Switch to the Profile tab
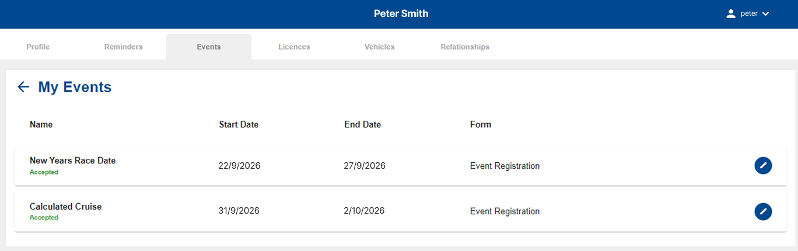 (x=38, y=47)
